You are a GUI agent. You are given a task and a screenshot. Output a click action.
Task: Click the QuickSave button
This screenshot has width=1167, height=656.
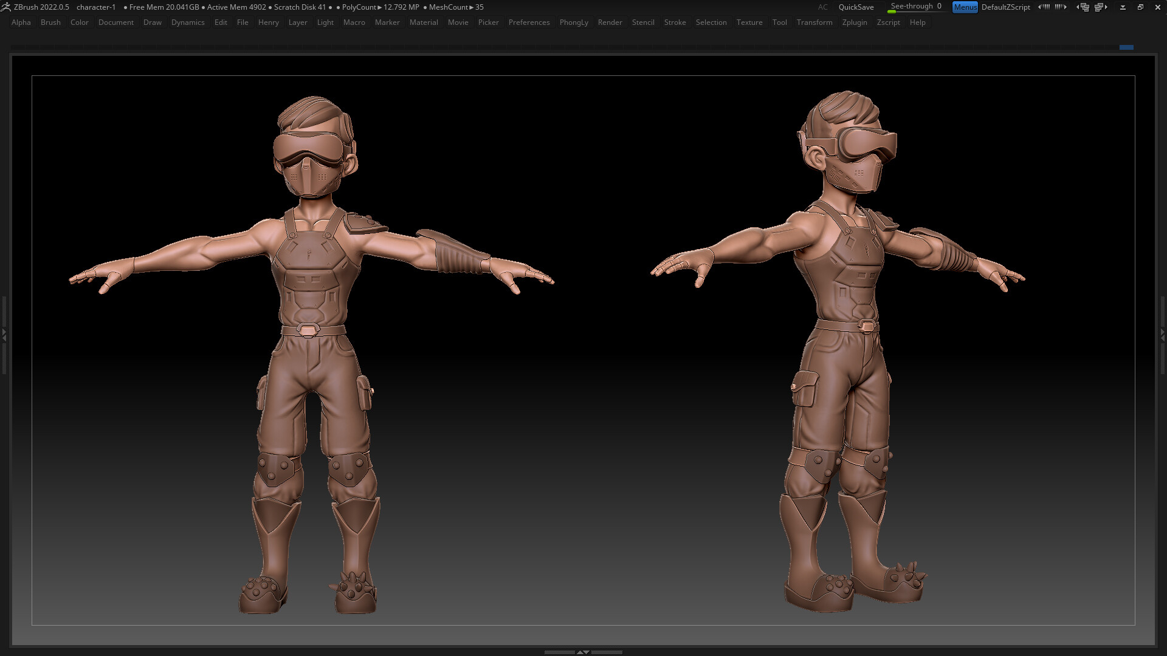(x=856, y=7)
